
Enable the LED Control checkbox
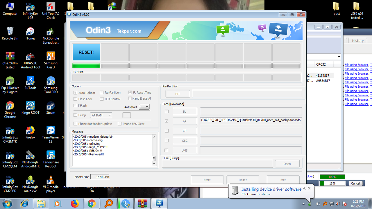(x=102, y=99)
